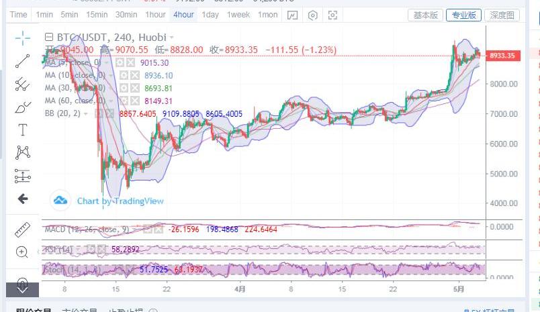Expand dropdown arrow of MA (5, close, 0)

107,63
